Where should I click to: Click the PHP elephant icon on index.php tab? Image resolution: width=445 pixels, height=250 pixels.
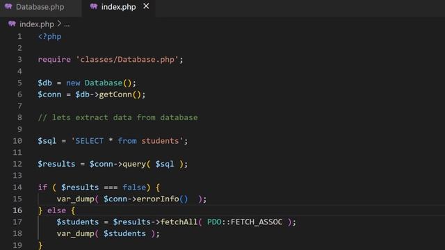point(94,6)
